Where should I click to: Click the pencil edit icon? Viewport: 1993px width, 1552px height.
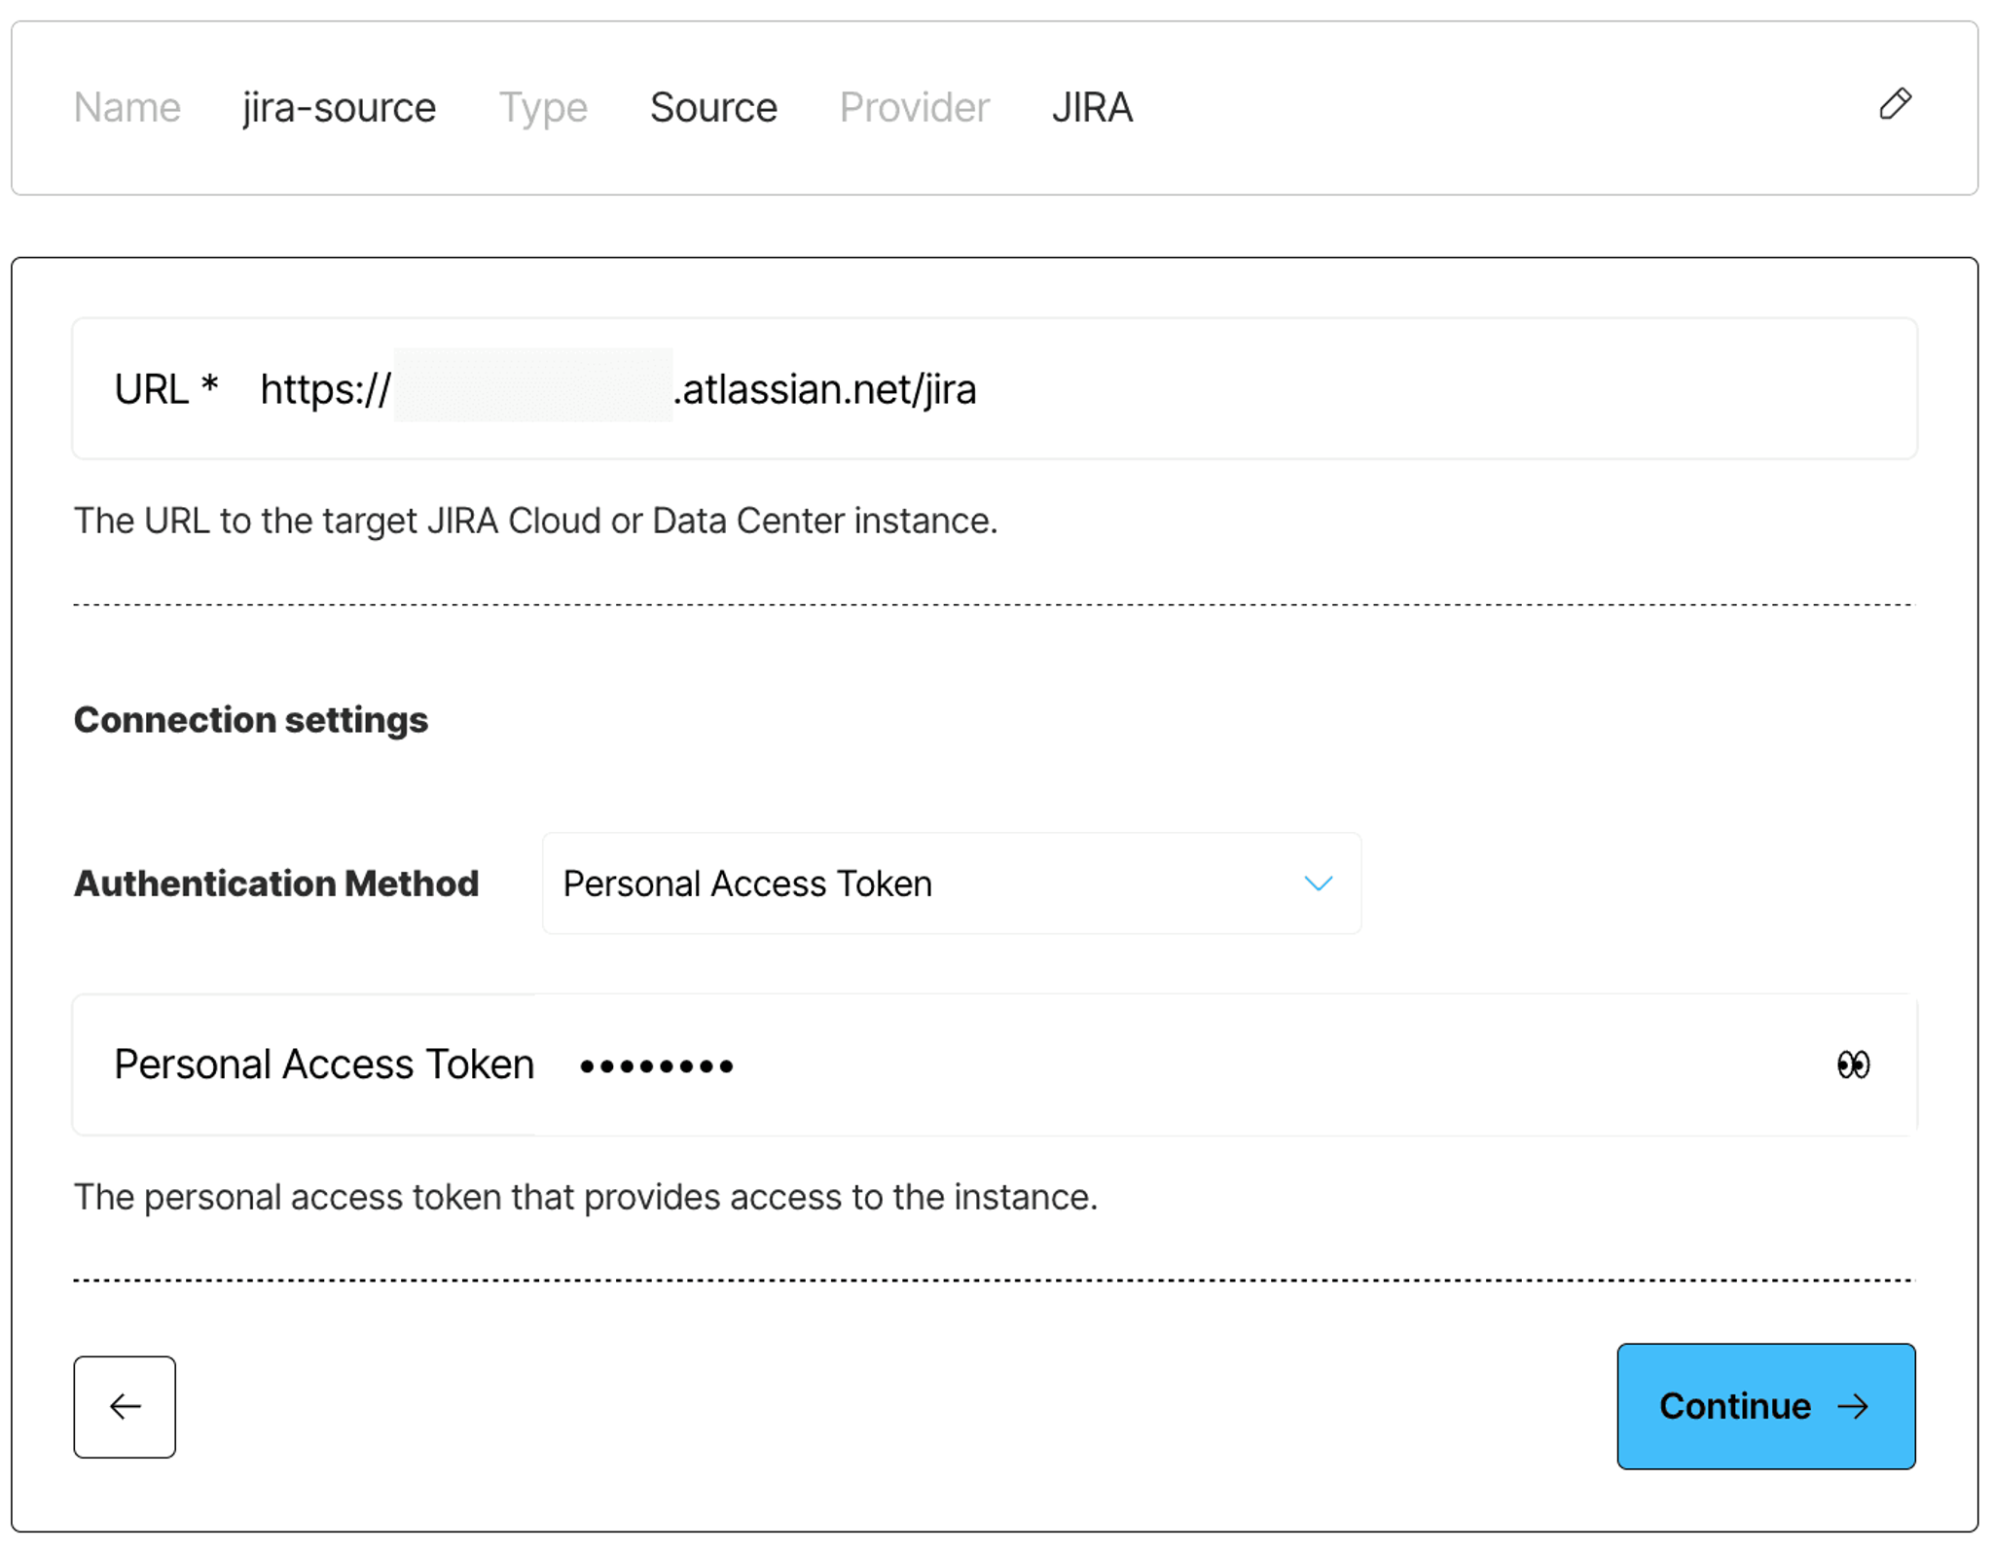(1894, 104)
